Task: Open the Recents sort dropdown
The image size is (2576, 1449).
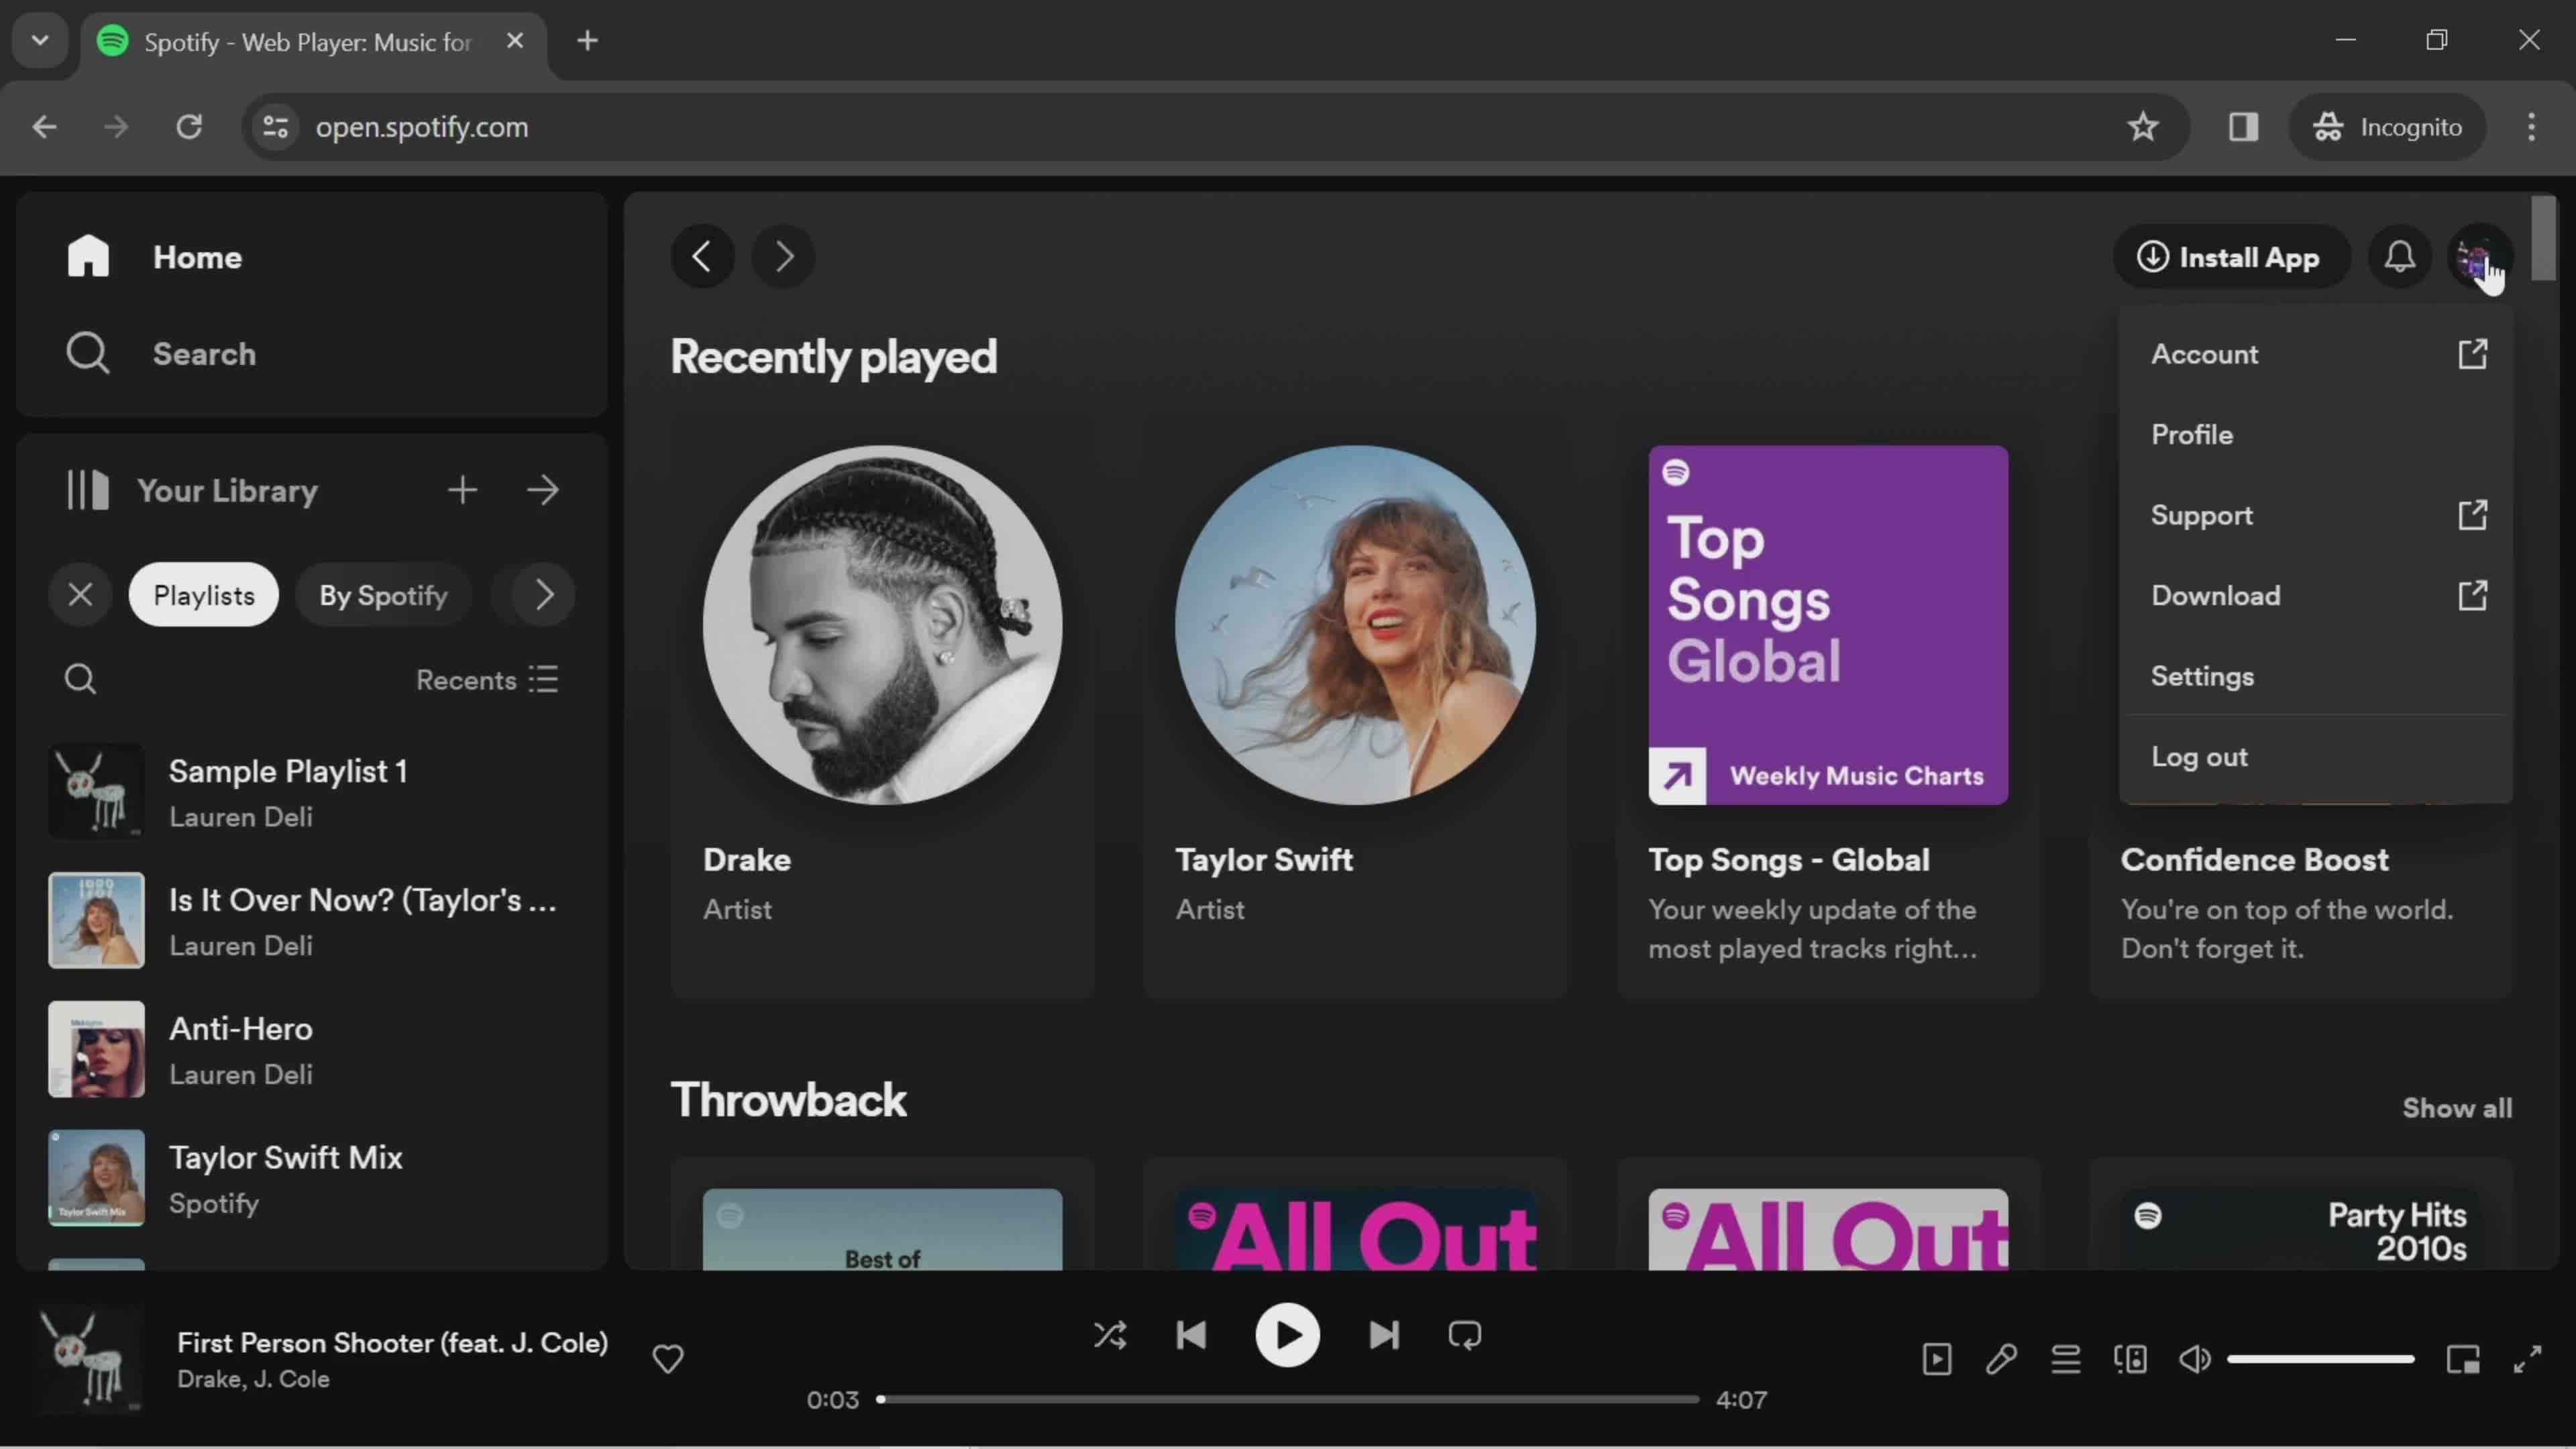Action: (x=487, y=680)
